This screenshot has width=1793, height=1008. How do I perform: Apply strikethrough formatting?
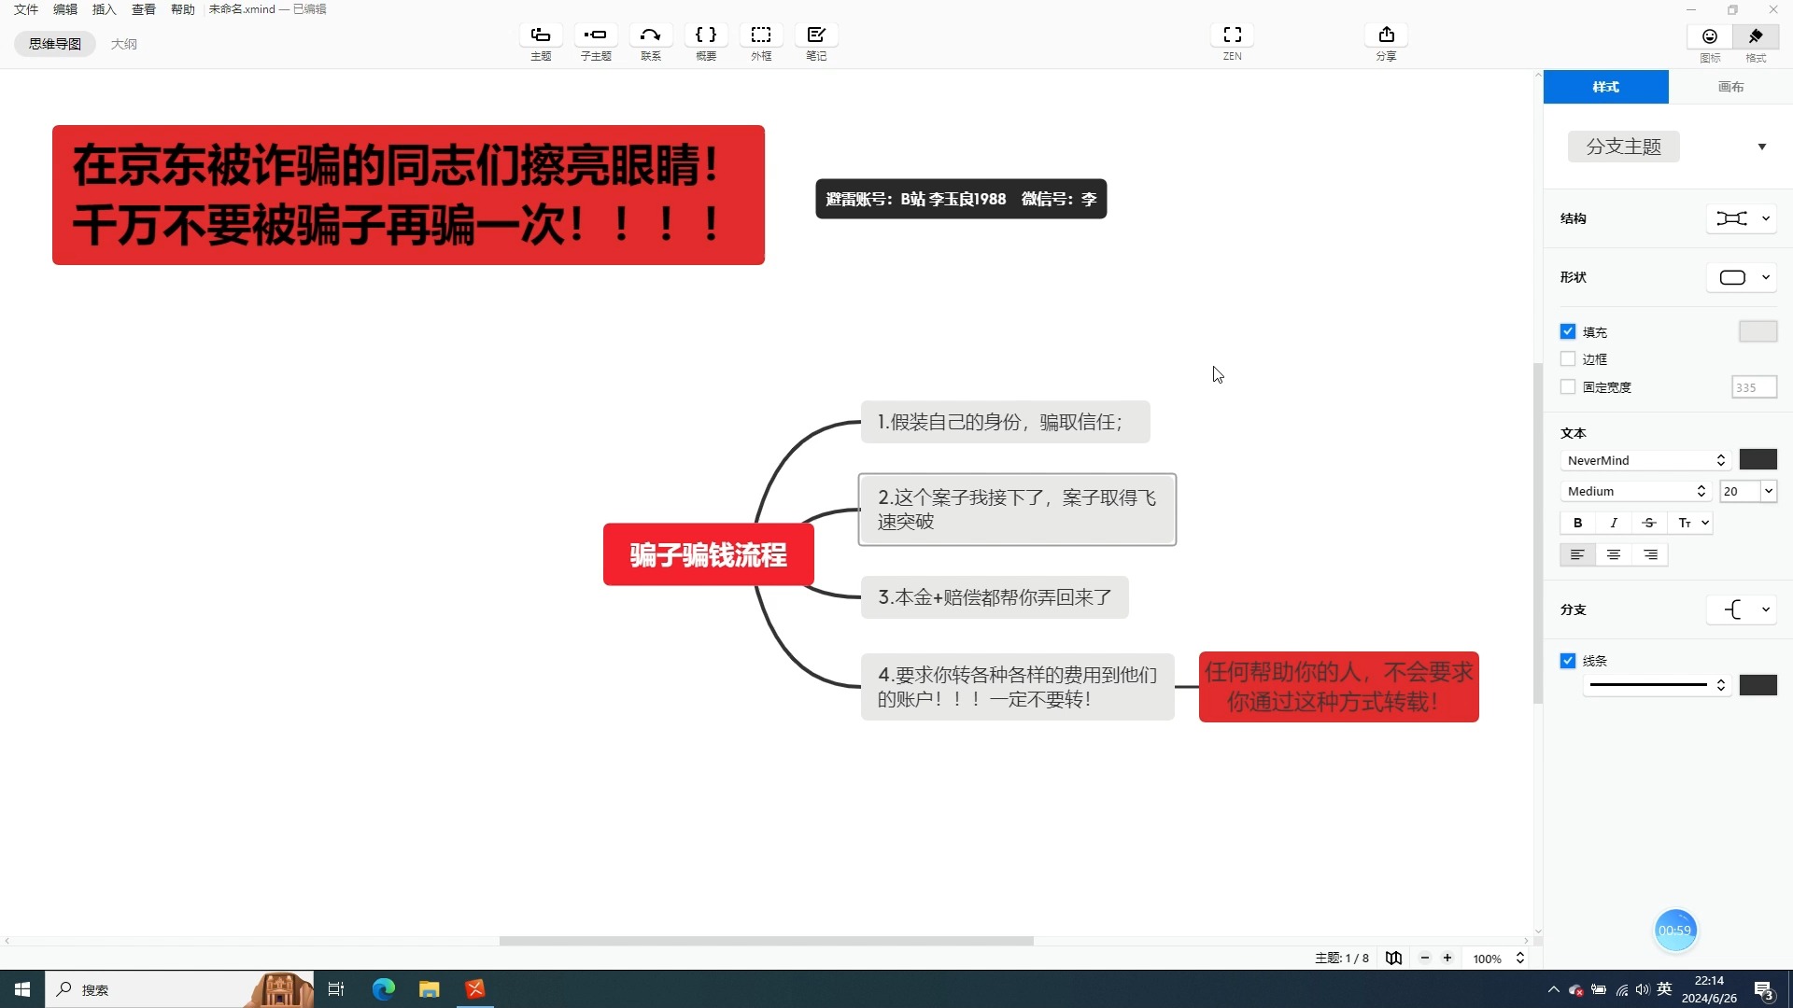(x=1649, y=523)
